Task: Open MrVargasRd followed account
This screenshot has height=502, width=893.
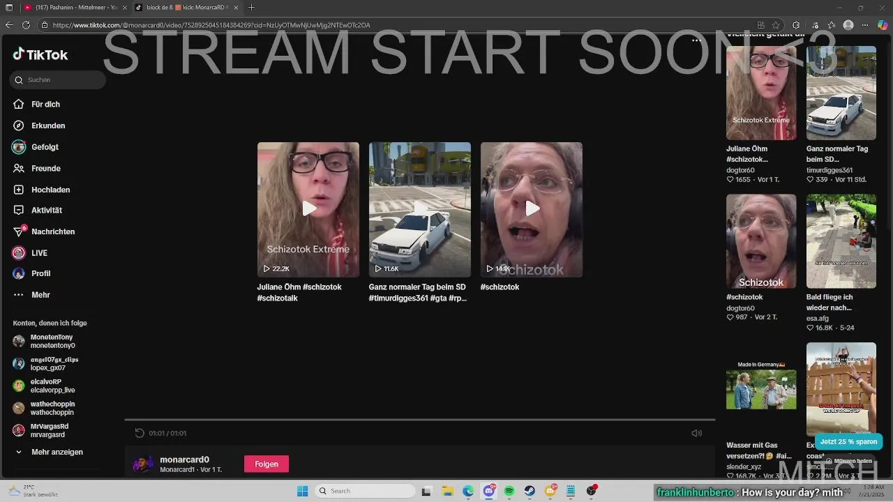Action: tap(41, 430)
